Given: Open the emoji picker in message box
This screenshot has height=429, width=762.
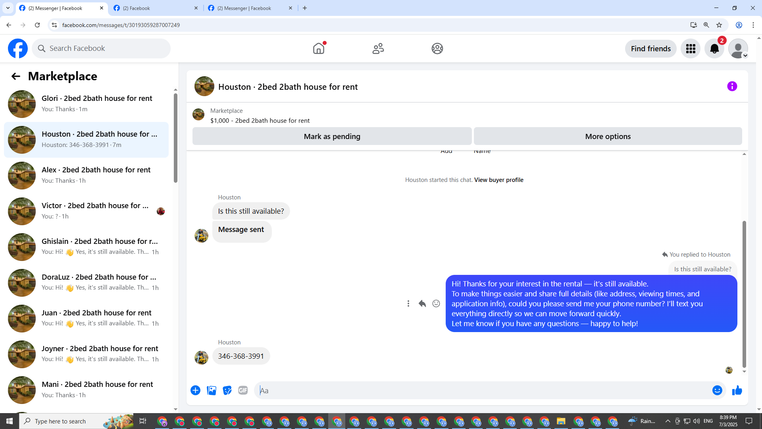Looking at the screenshot, I should (x=717, y=390).
